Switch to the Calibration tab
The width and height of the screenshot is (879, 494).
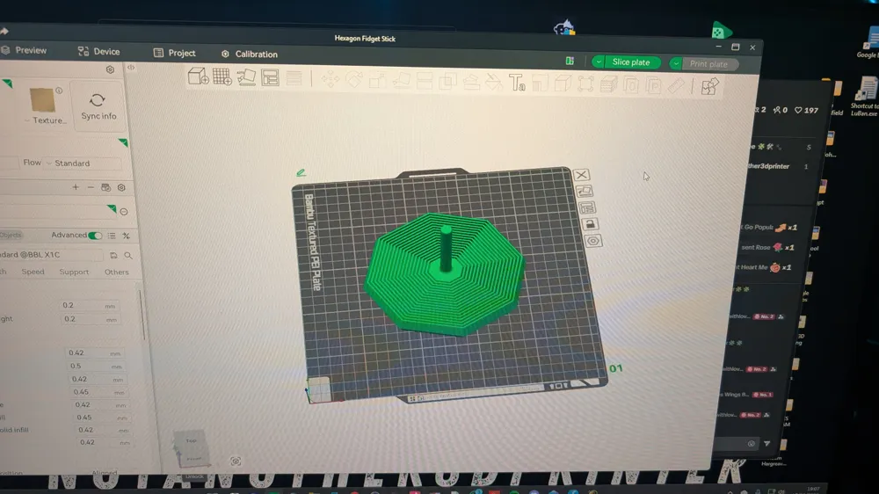pos(250,54)
